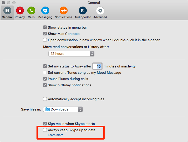Click the Audio/Video tab label

(83, 17)
